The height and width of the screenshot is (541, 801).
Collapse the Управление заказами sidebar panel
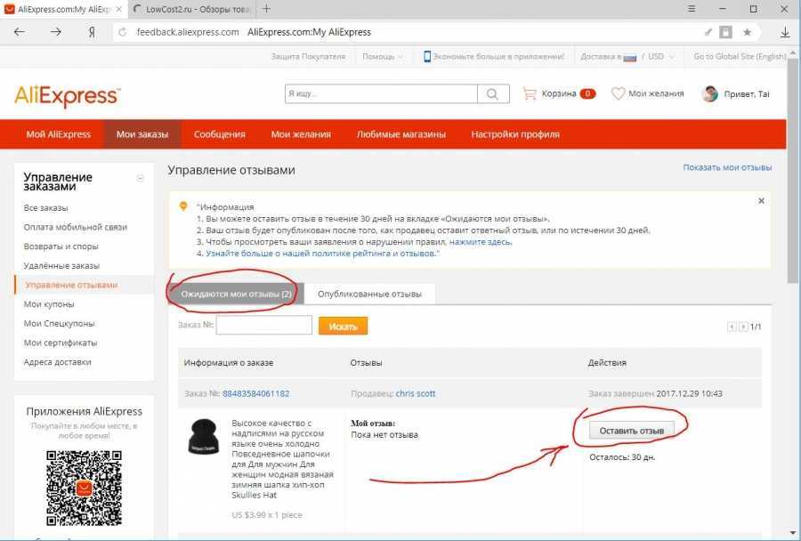[141, 178]
